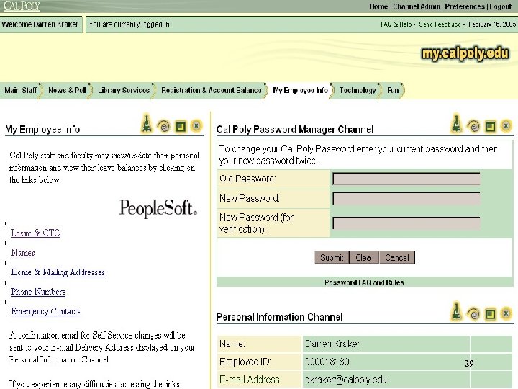This screenshot has height=389, width=518.
Task: Click the Clear button
Action: click(364, 257)
